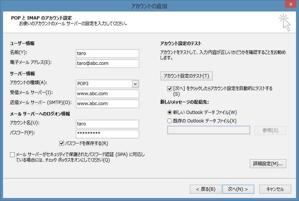The height and width of the screenshot is (201, 299).
Task: Click the cursor sparkle icon in header
Action: (x=284, y=22)
